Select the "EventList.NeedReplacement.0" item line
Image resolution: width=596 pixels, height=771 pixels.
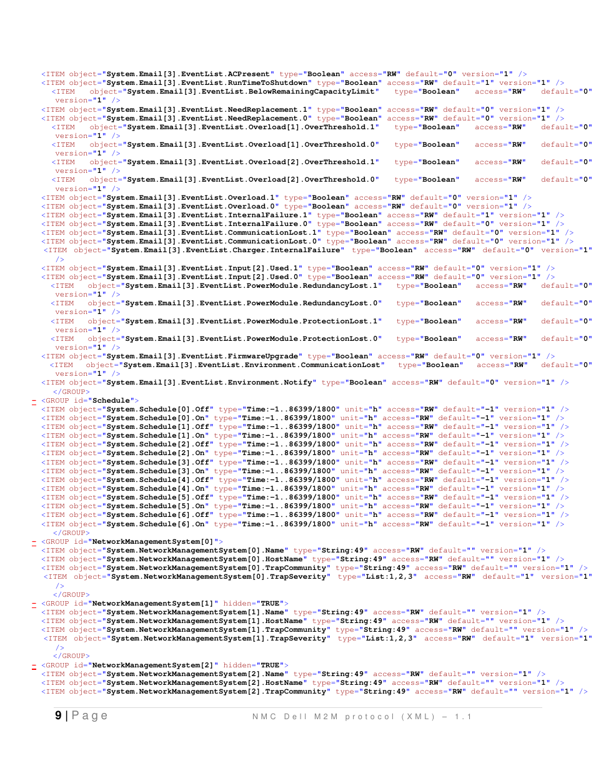pyautogui.click(x=302, y=118)
